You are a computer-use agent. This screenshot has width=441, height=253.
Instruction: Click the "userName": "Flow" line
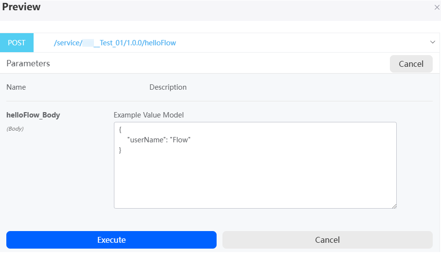[x=159, y=140]
